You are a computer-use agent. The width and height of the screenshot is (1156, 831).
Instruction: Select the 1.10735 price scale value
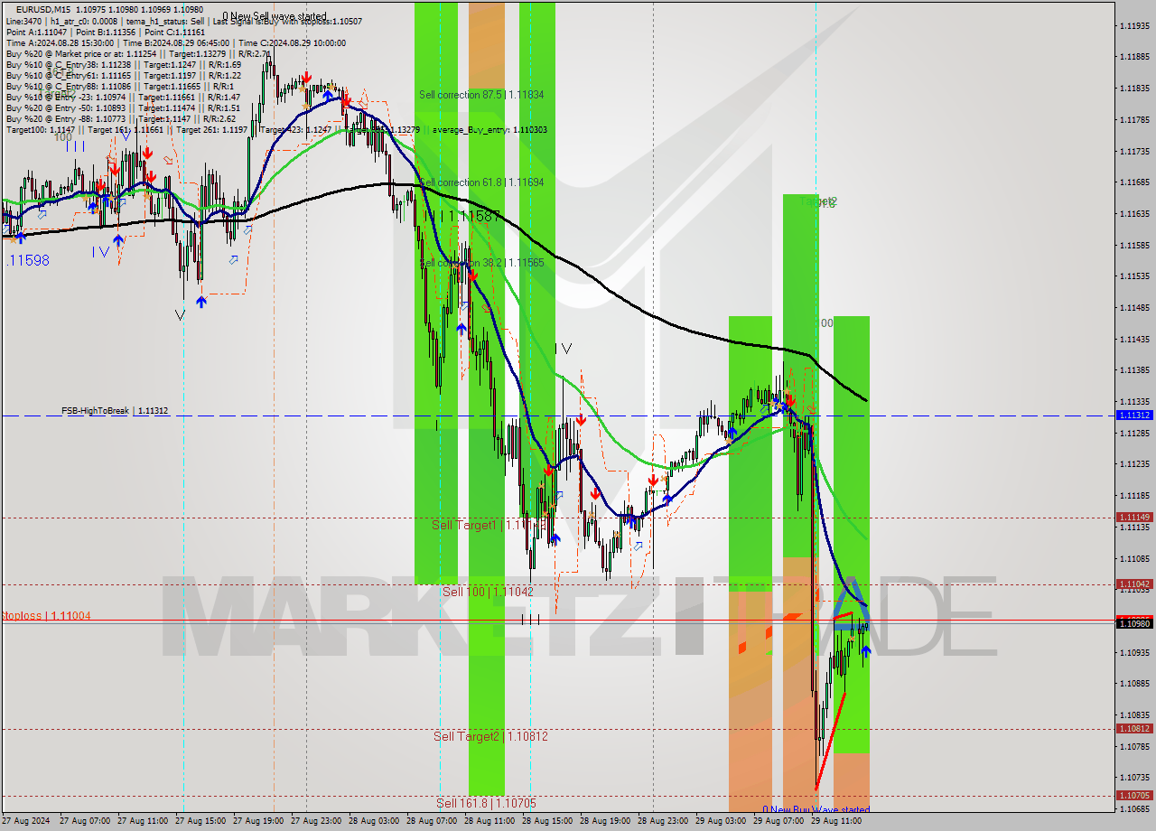coord(1134,777)
